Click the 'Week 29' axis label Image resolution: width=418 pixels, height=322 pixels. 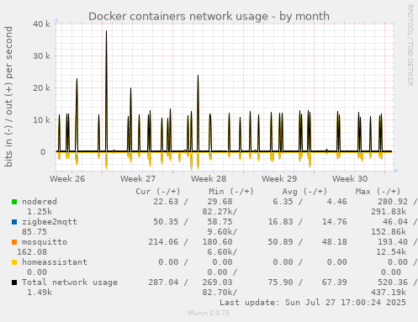279,179
